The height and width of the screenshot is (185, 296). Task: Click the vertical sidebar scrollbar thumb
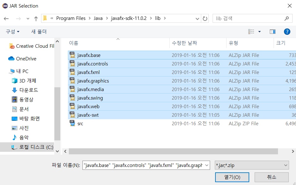point(57,114)
